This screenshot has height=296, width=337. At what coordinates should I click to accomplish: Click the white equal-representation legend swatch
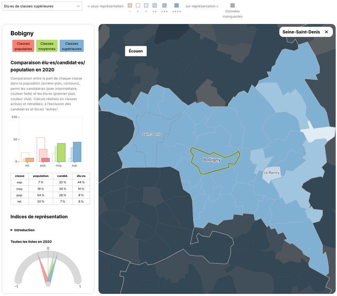click(x=138, y=5)
